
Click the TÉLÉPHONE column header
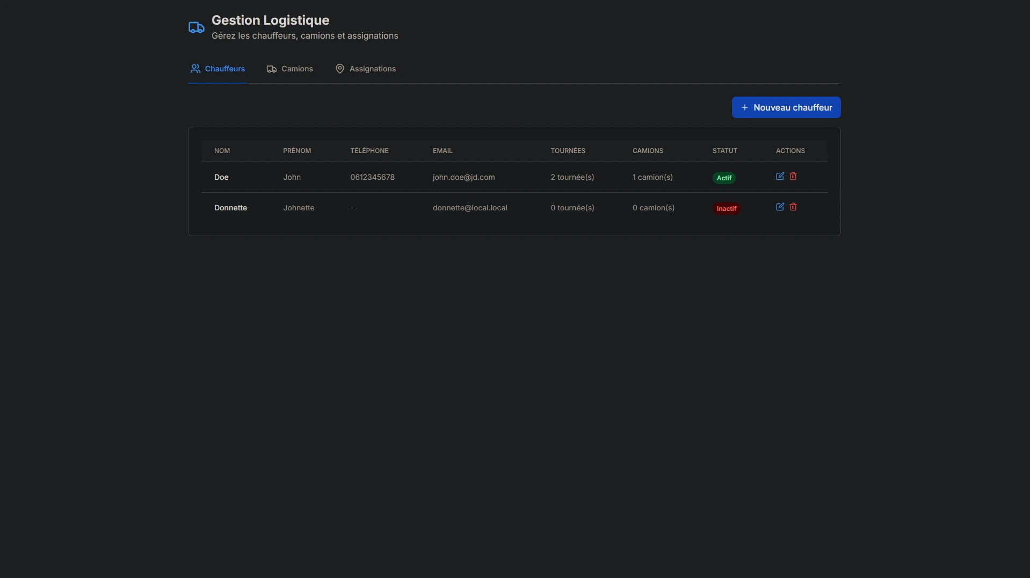click(x=369, y=151)
